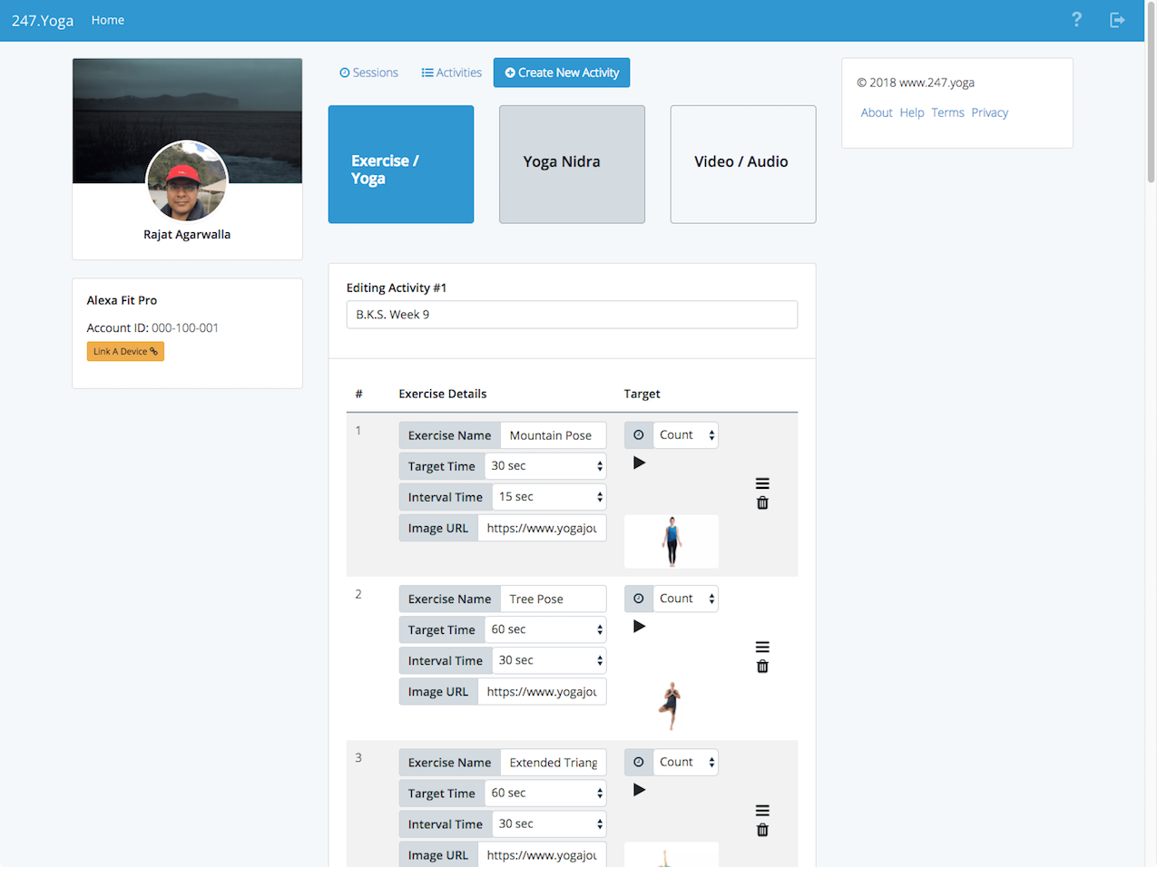Click the Link A Device button
Image resolution: width=1157 pixels, height=887 pixels.
coord(125,351)
